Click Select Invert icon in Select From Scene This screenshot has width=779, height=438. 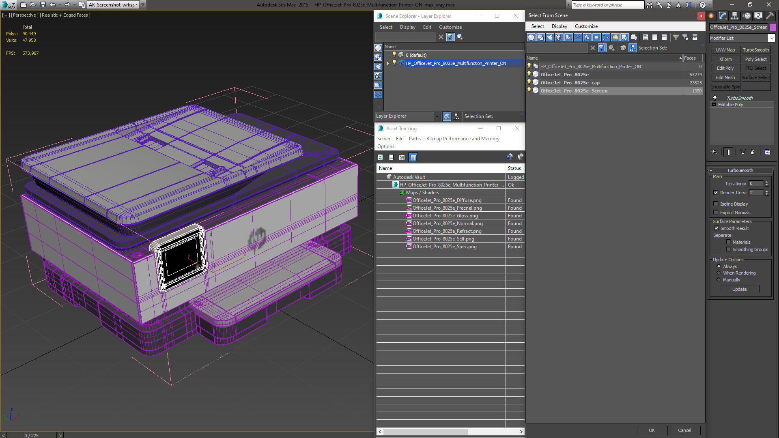coord(664,37)
